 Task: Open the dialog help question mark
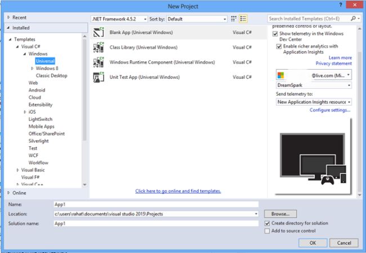[341, 4]
